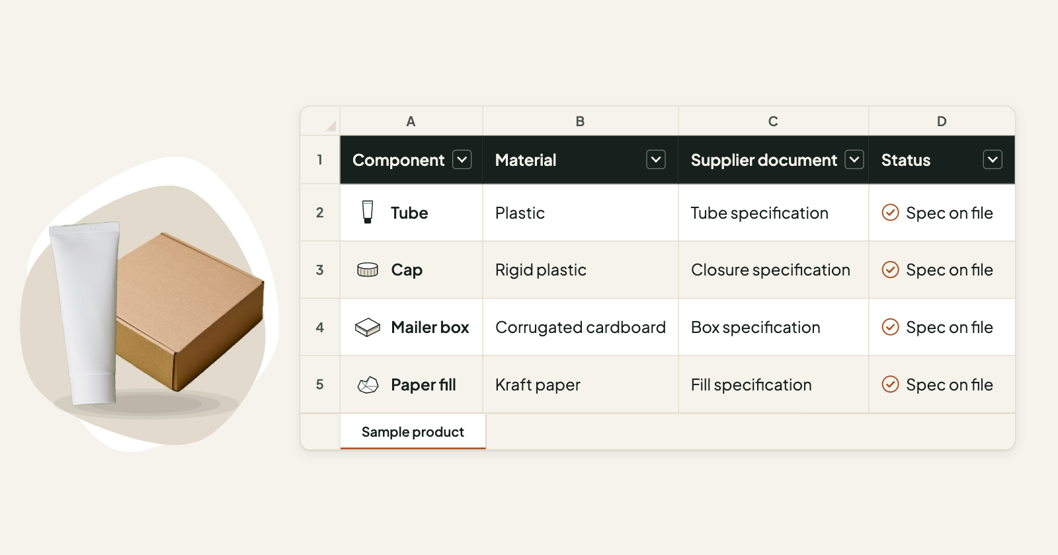Click the check icon in the Mailer box status cell
The height and width of the screenshot is (555, 1058).
pos(891,327)
